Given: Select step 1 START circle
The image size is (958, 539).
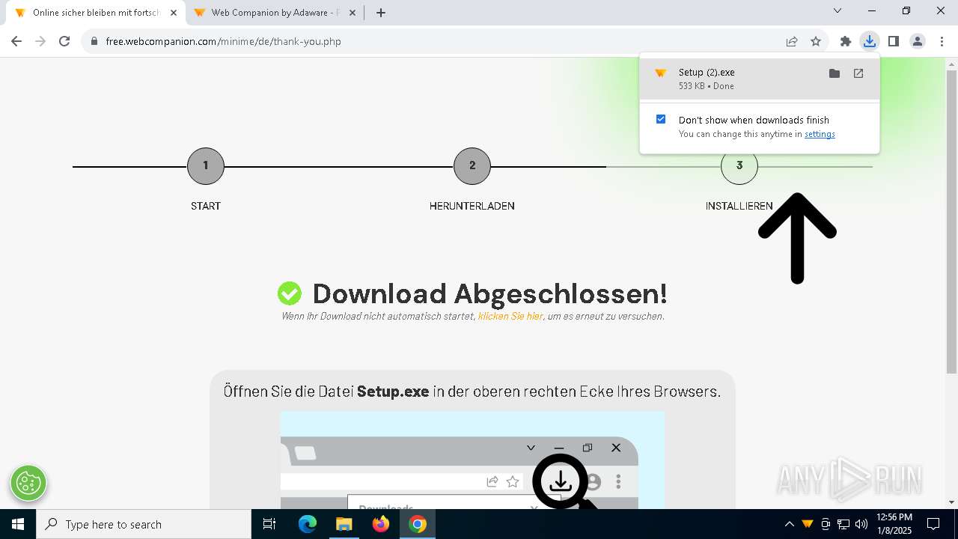Looking at the screenshot, I should 206,166.
